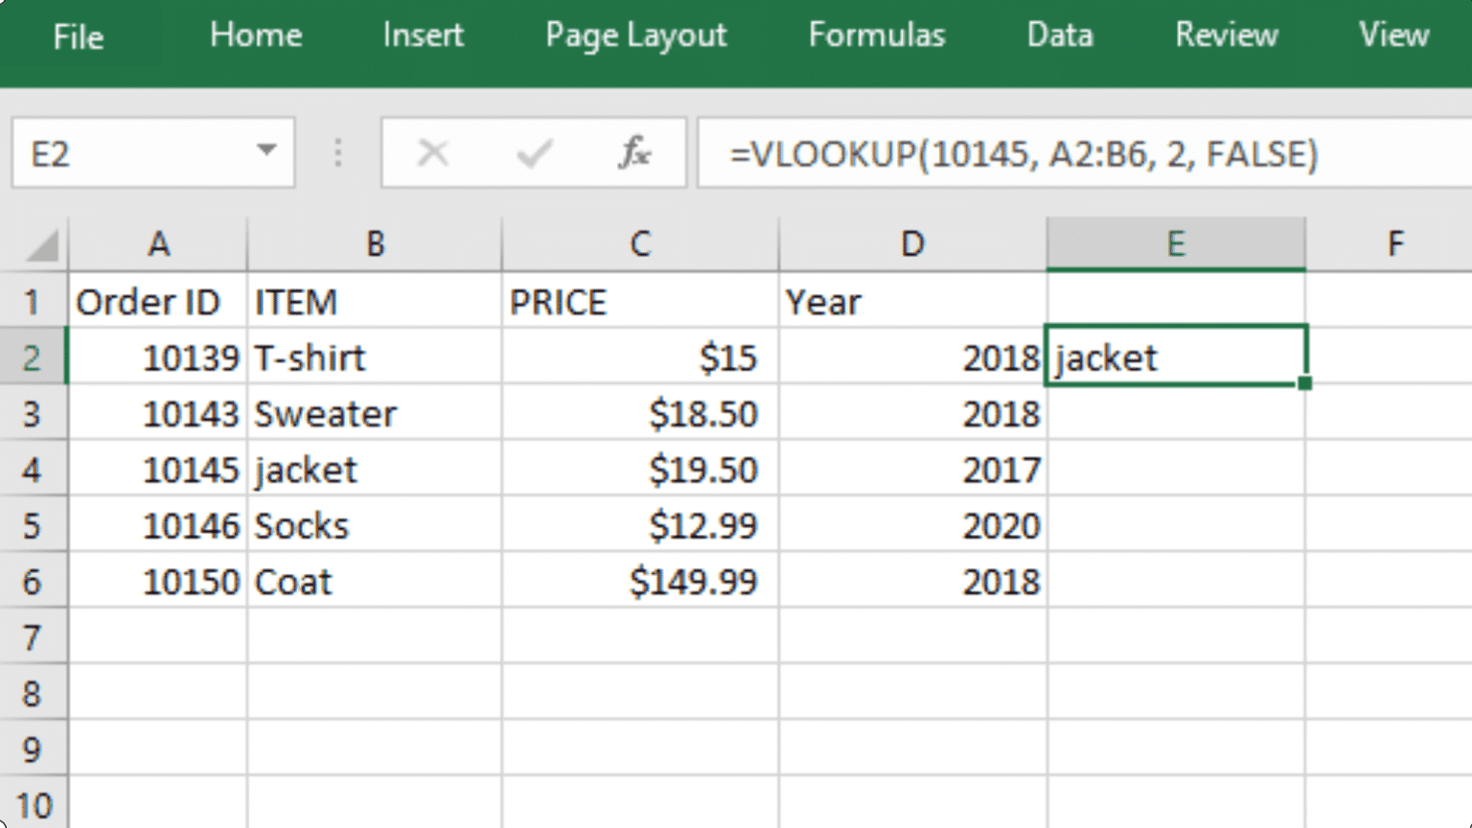The width and height of the screenshot is (1472, 828).
Task: Click the fill handle of cell E2
Action: click(1305, 382)
